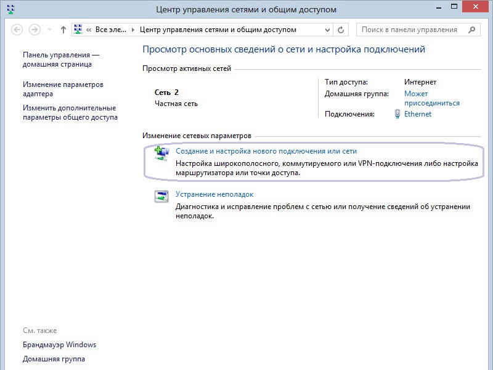Open the recent locations dropdown arrow
The height and width of the screenshot is (370, 493).
(49, 30)
